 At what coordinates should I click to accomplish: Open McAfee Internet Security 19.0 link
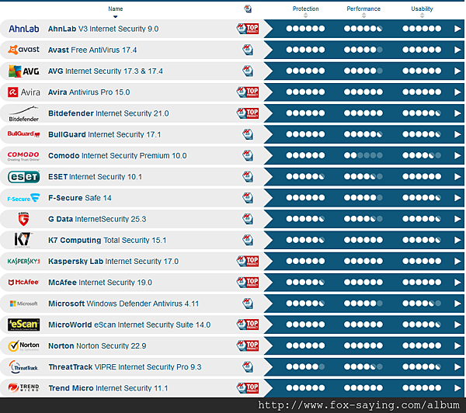point(100,283)
